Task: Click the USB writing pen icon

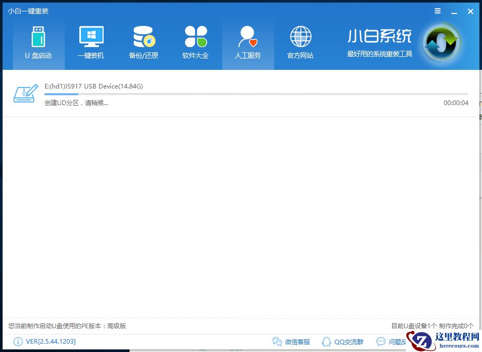Action: 25,93
